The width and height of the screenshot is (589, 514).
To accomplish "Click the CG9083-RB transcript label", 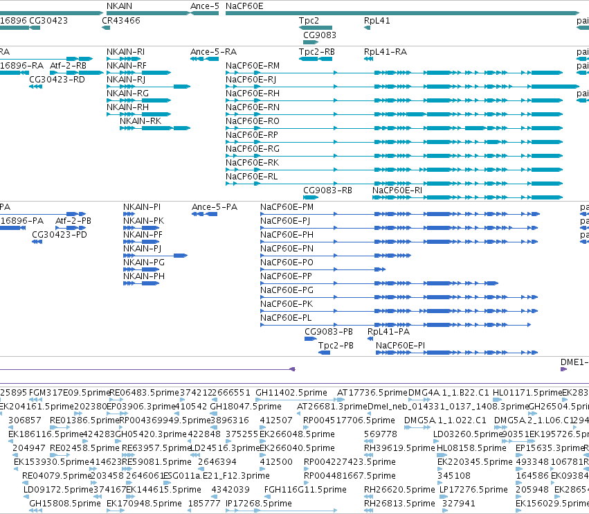I will (x=327, y=190).
